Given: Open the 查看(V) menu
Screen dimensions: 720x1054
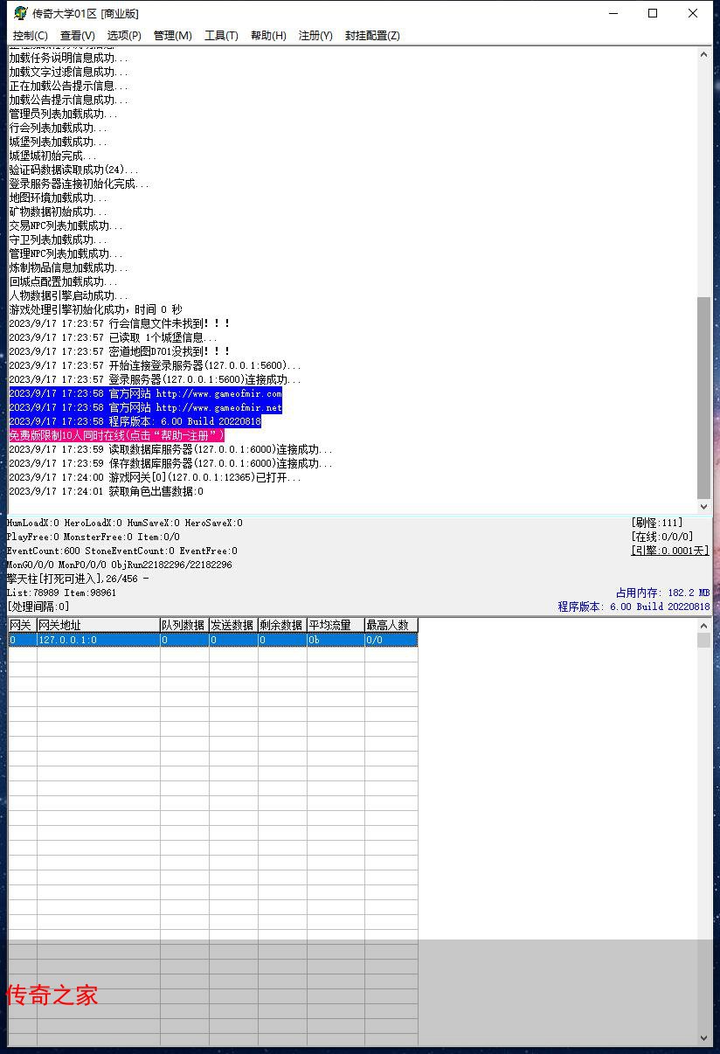Looking at the screenshot, I should pyautogui.click(x=77, y=36).
